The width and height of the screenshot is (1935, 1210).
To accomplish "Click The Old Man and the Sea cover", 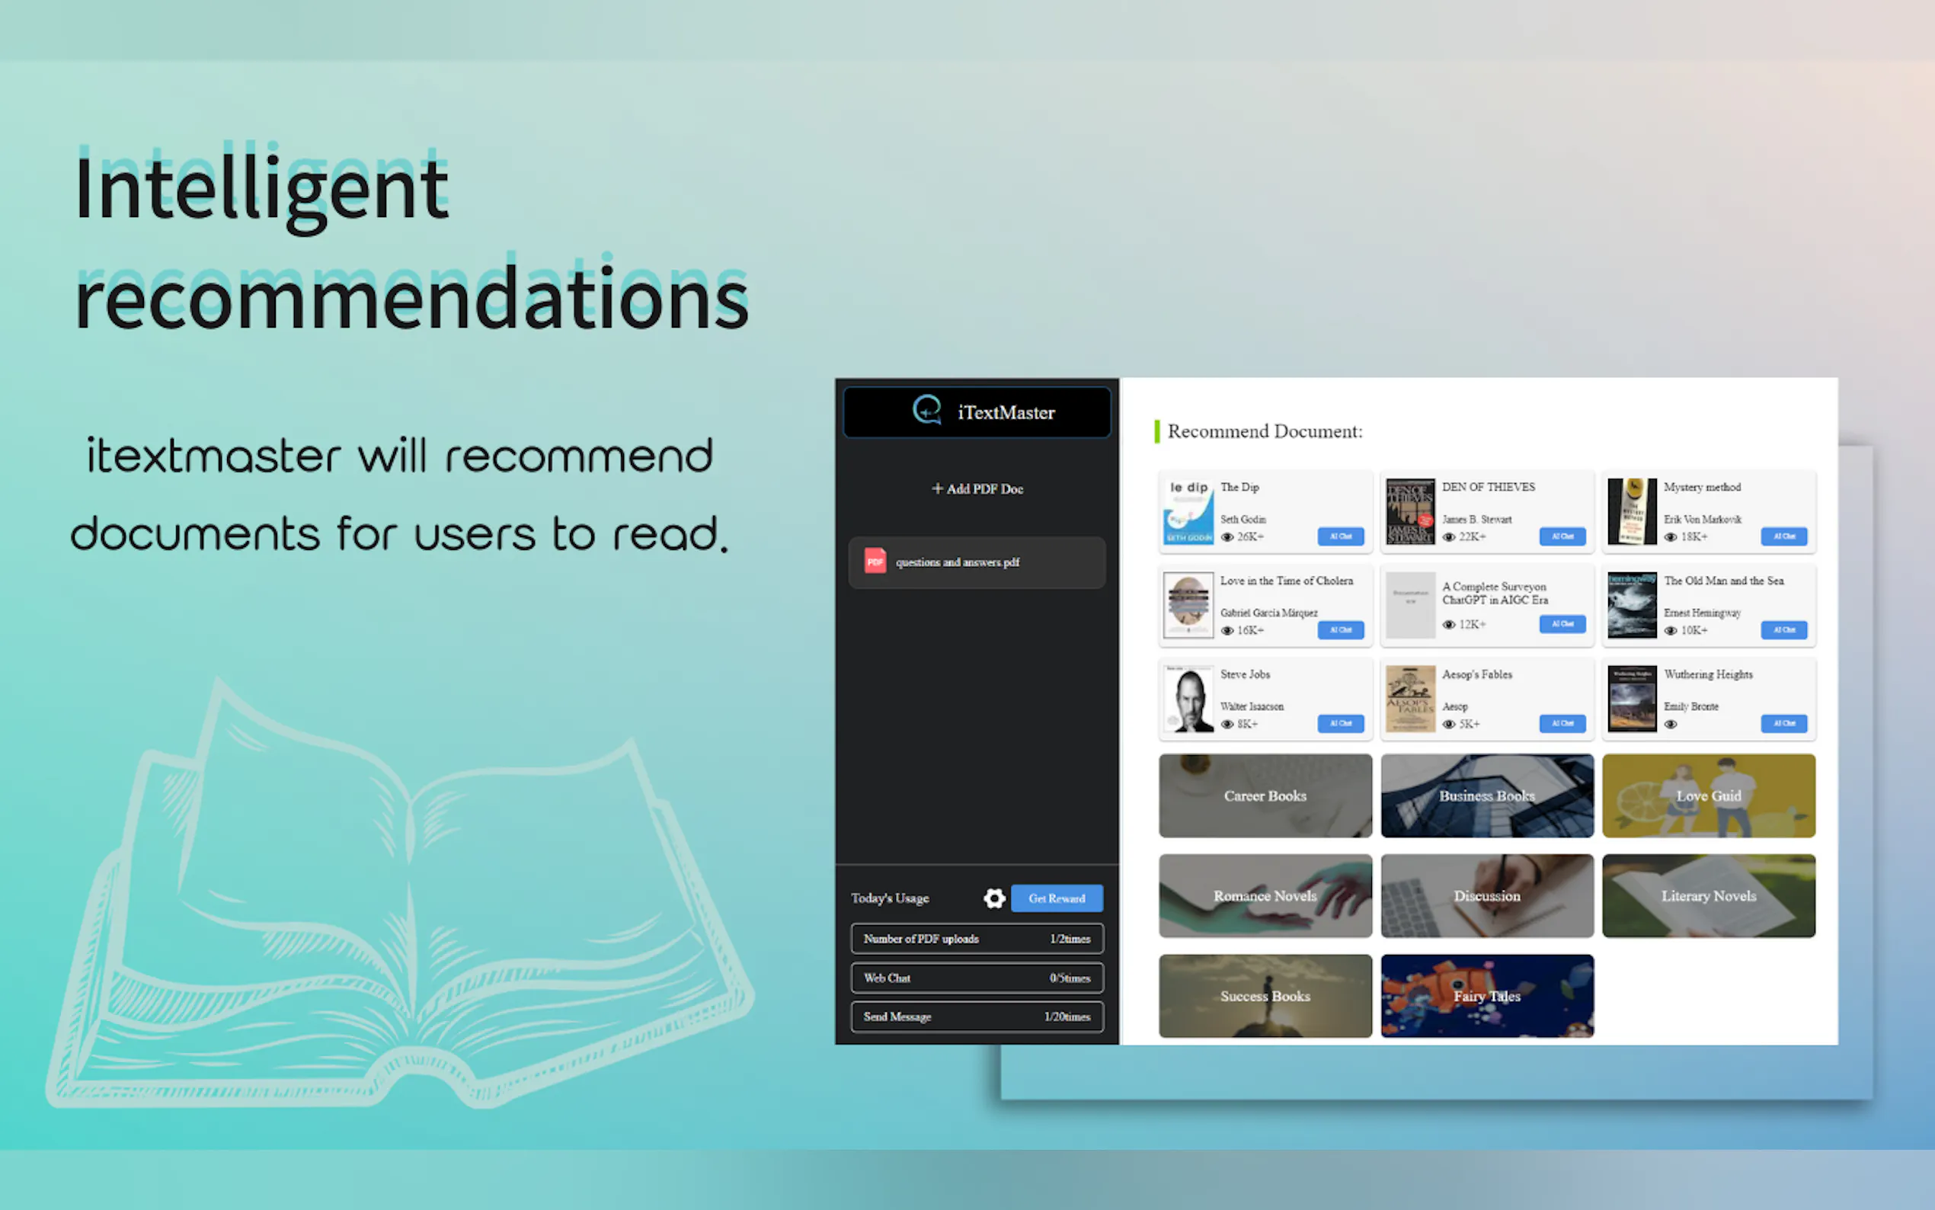I will [1631, 605].
